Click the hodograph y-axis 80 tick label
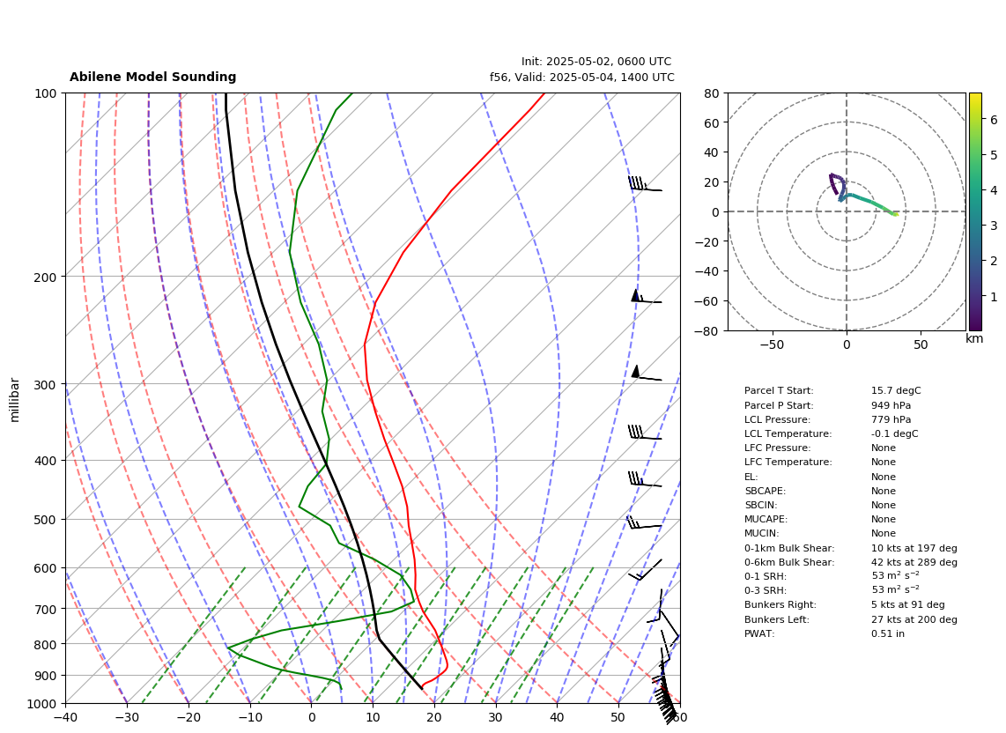Screen dimensions: 1006x733 (x=711, y=93)
